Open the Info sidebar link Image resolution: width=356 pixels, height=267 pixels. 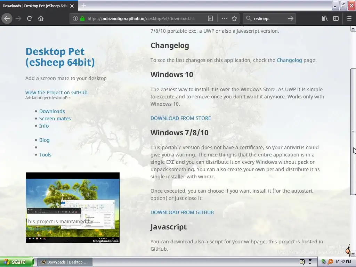pyautogui.click(x=44, y=126)
